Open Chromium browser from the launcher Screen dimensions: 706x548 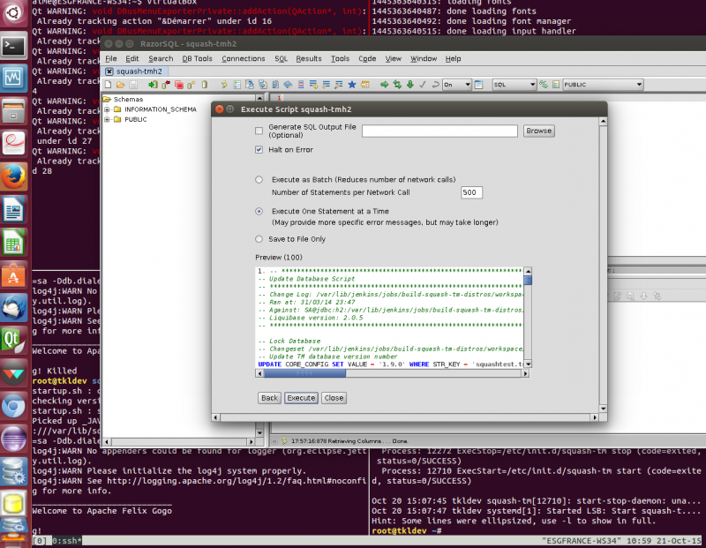tap(13, 407)
